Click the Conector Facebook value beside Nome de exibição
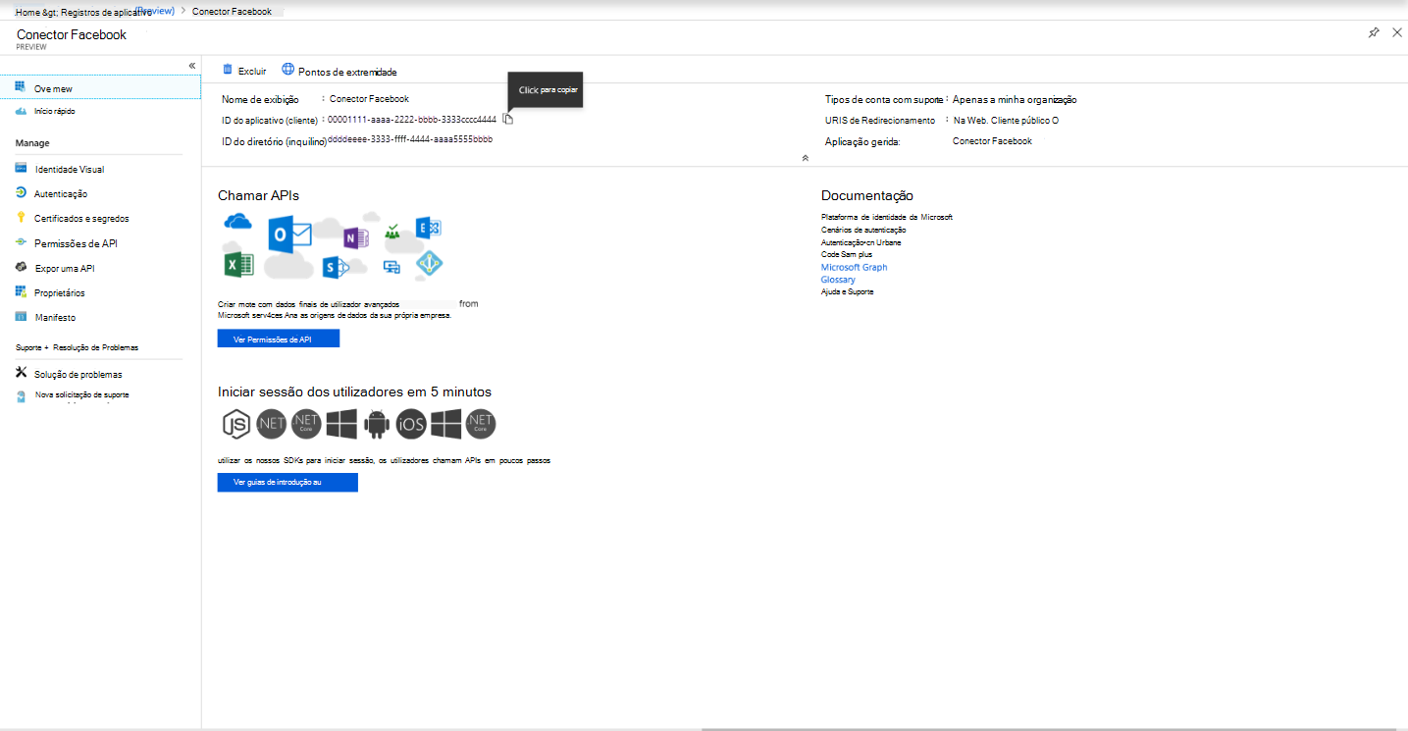 pyautogui.click(x=369, y=99)
